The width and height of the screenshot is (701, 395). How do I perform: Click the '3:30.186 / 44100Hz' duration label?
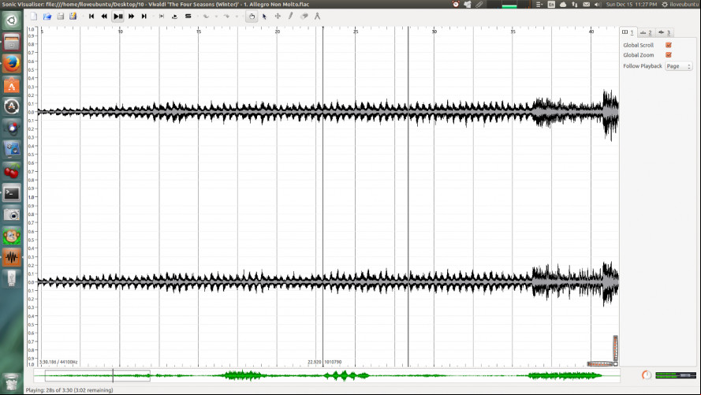(58, 362)
